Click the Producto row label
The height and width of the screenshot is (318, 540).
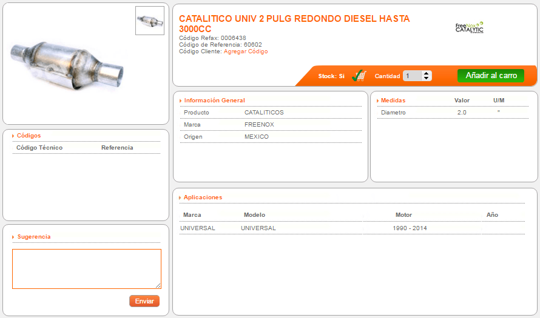[x=197, y=113]
